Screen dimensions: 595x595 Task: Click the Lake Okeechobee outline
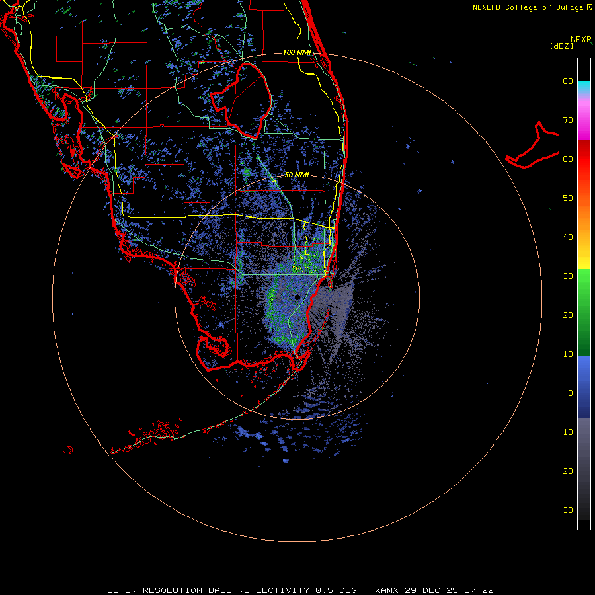pos(241,100)
